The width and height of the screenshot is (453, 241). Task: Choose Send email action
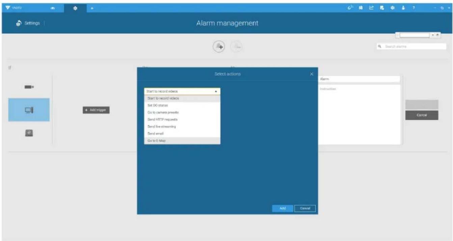[x=182, y=134]
